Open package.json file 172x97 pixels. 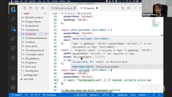[33, 75]
